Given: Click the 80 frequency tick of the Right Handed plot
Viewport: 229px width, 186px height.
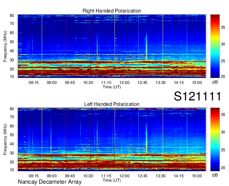Looking at the screenshot, I should [12, 15].
